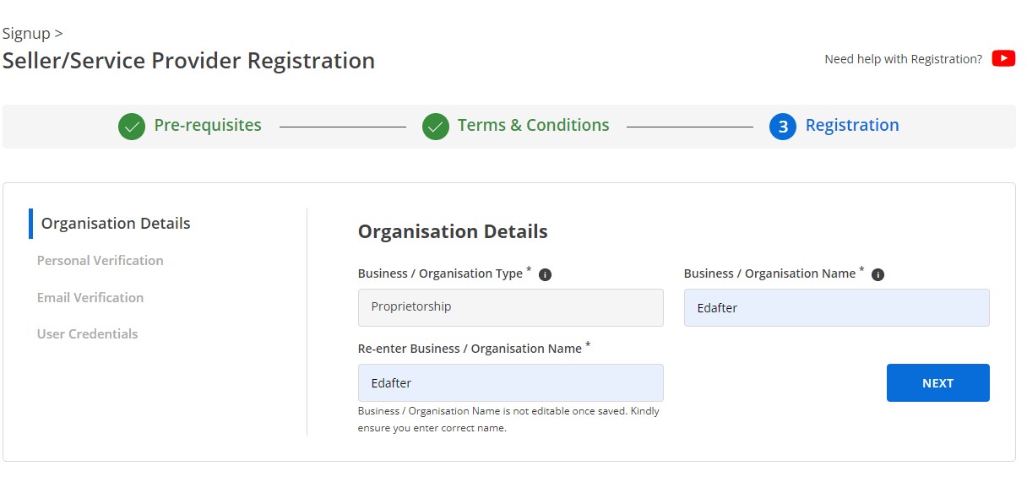1027x482 pixels.
Task: Select Organisation Details in the sidebar
Action: [116, 224]
